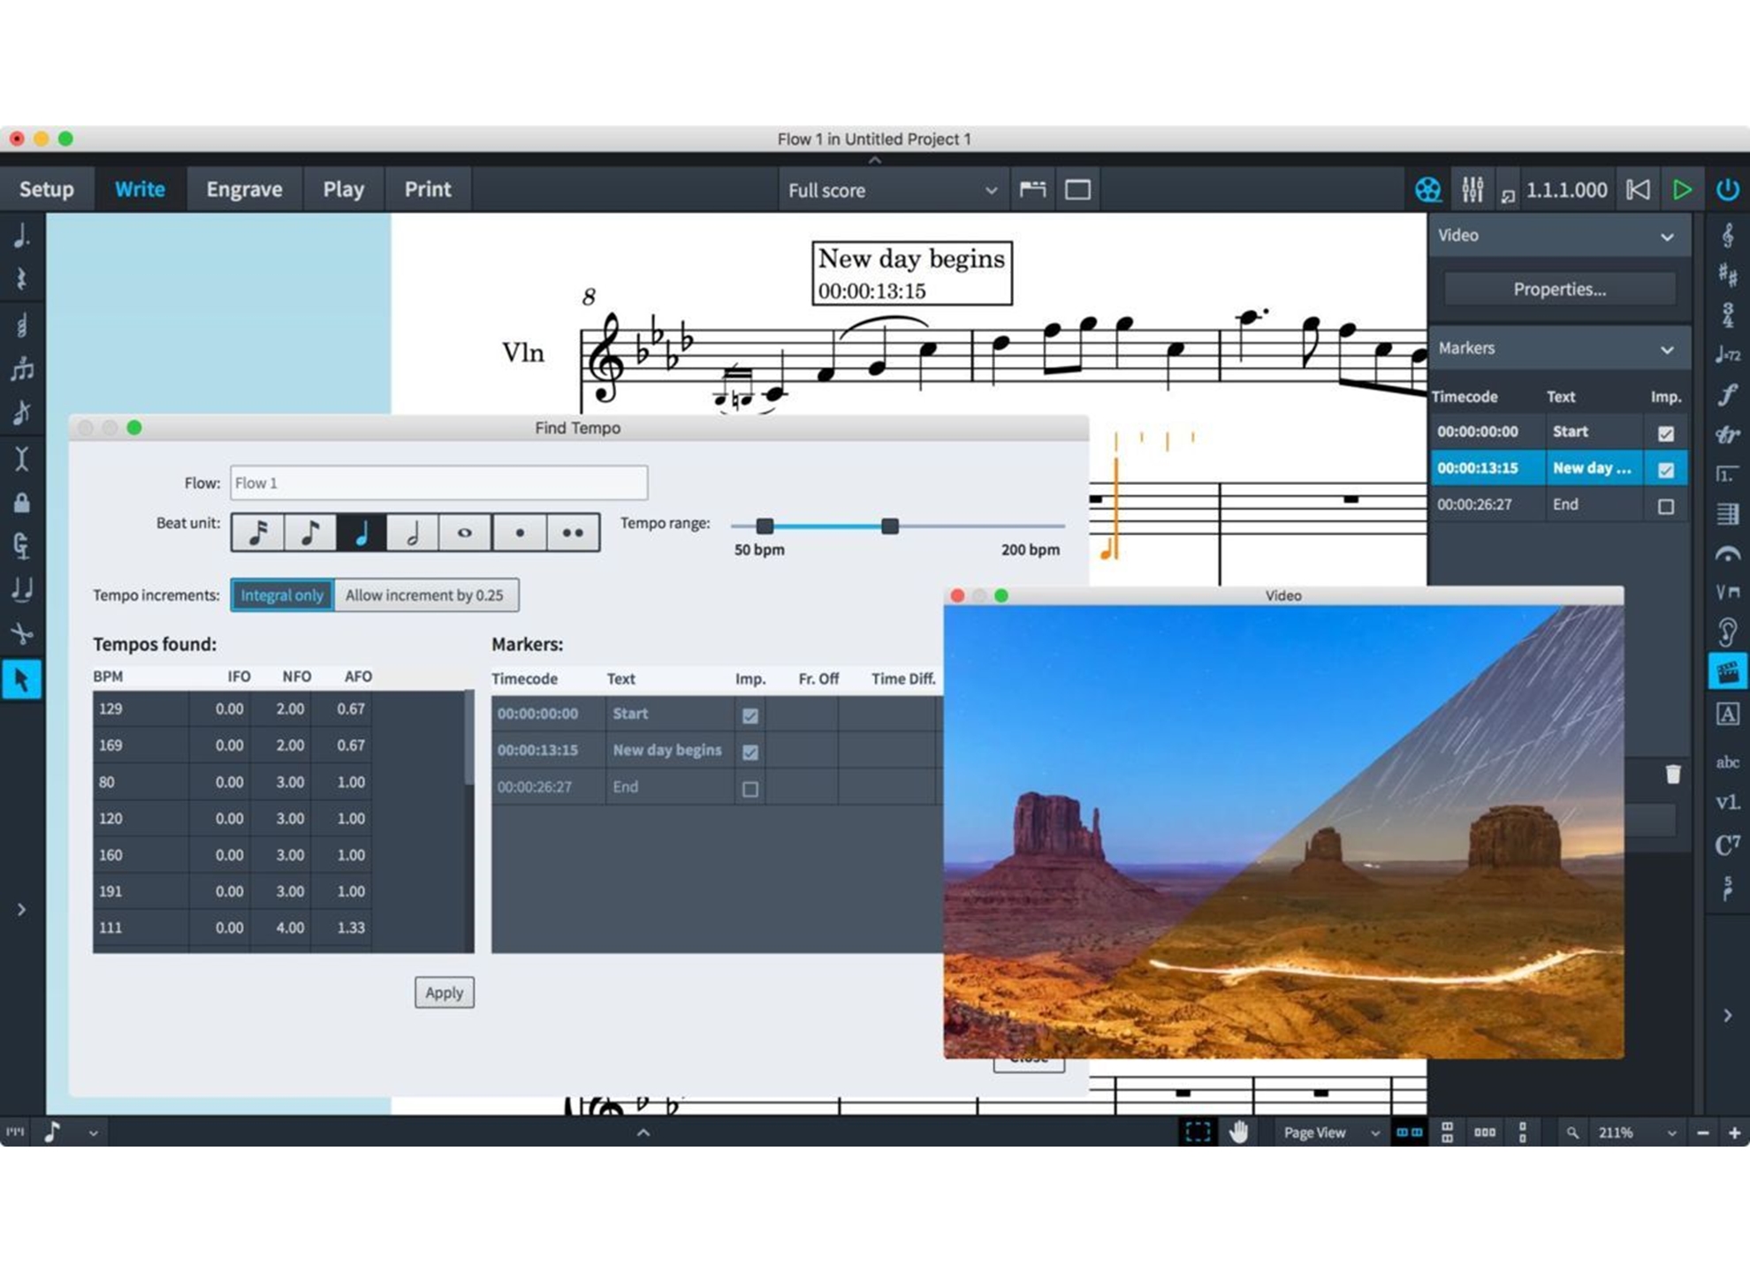Click the Video window film-reel icon
Screen dimensions: 1750x1272
(1427, 189)
